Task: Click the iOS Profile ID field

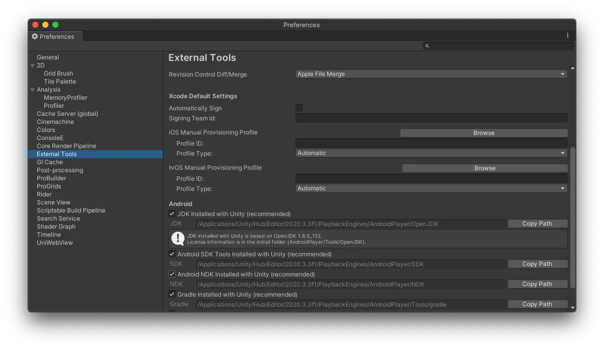Action: coord(432,143)
